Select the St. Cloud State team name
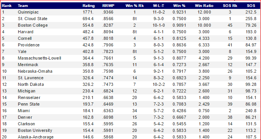Image resolution: width=261 pixels, height=140 pixels. [x=33, y=19]
